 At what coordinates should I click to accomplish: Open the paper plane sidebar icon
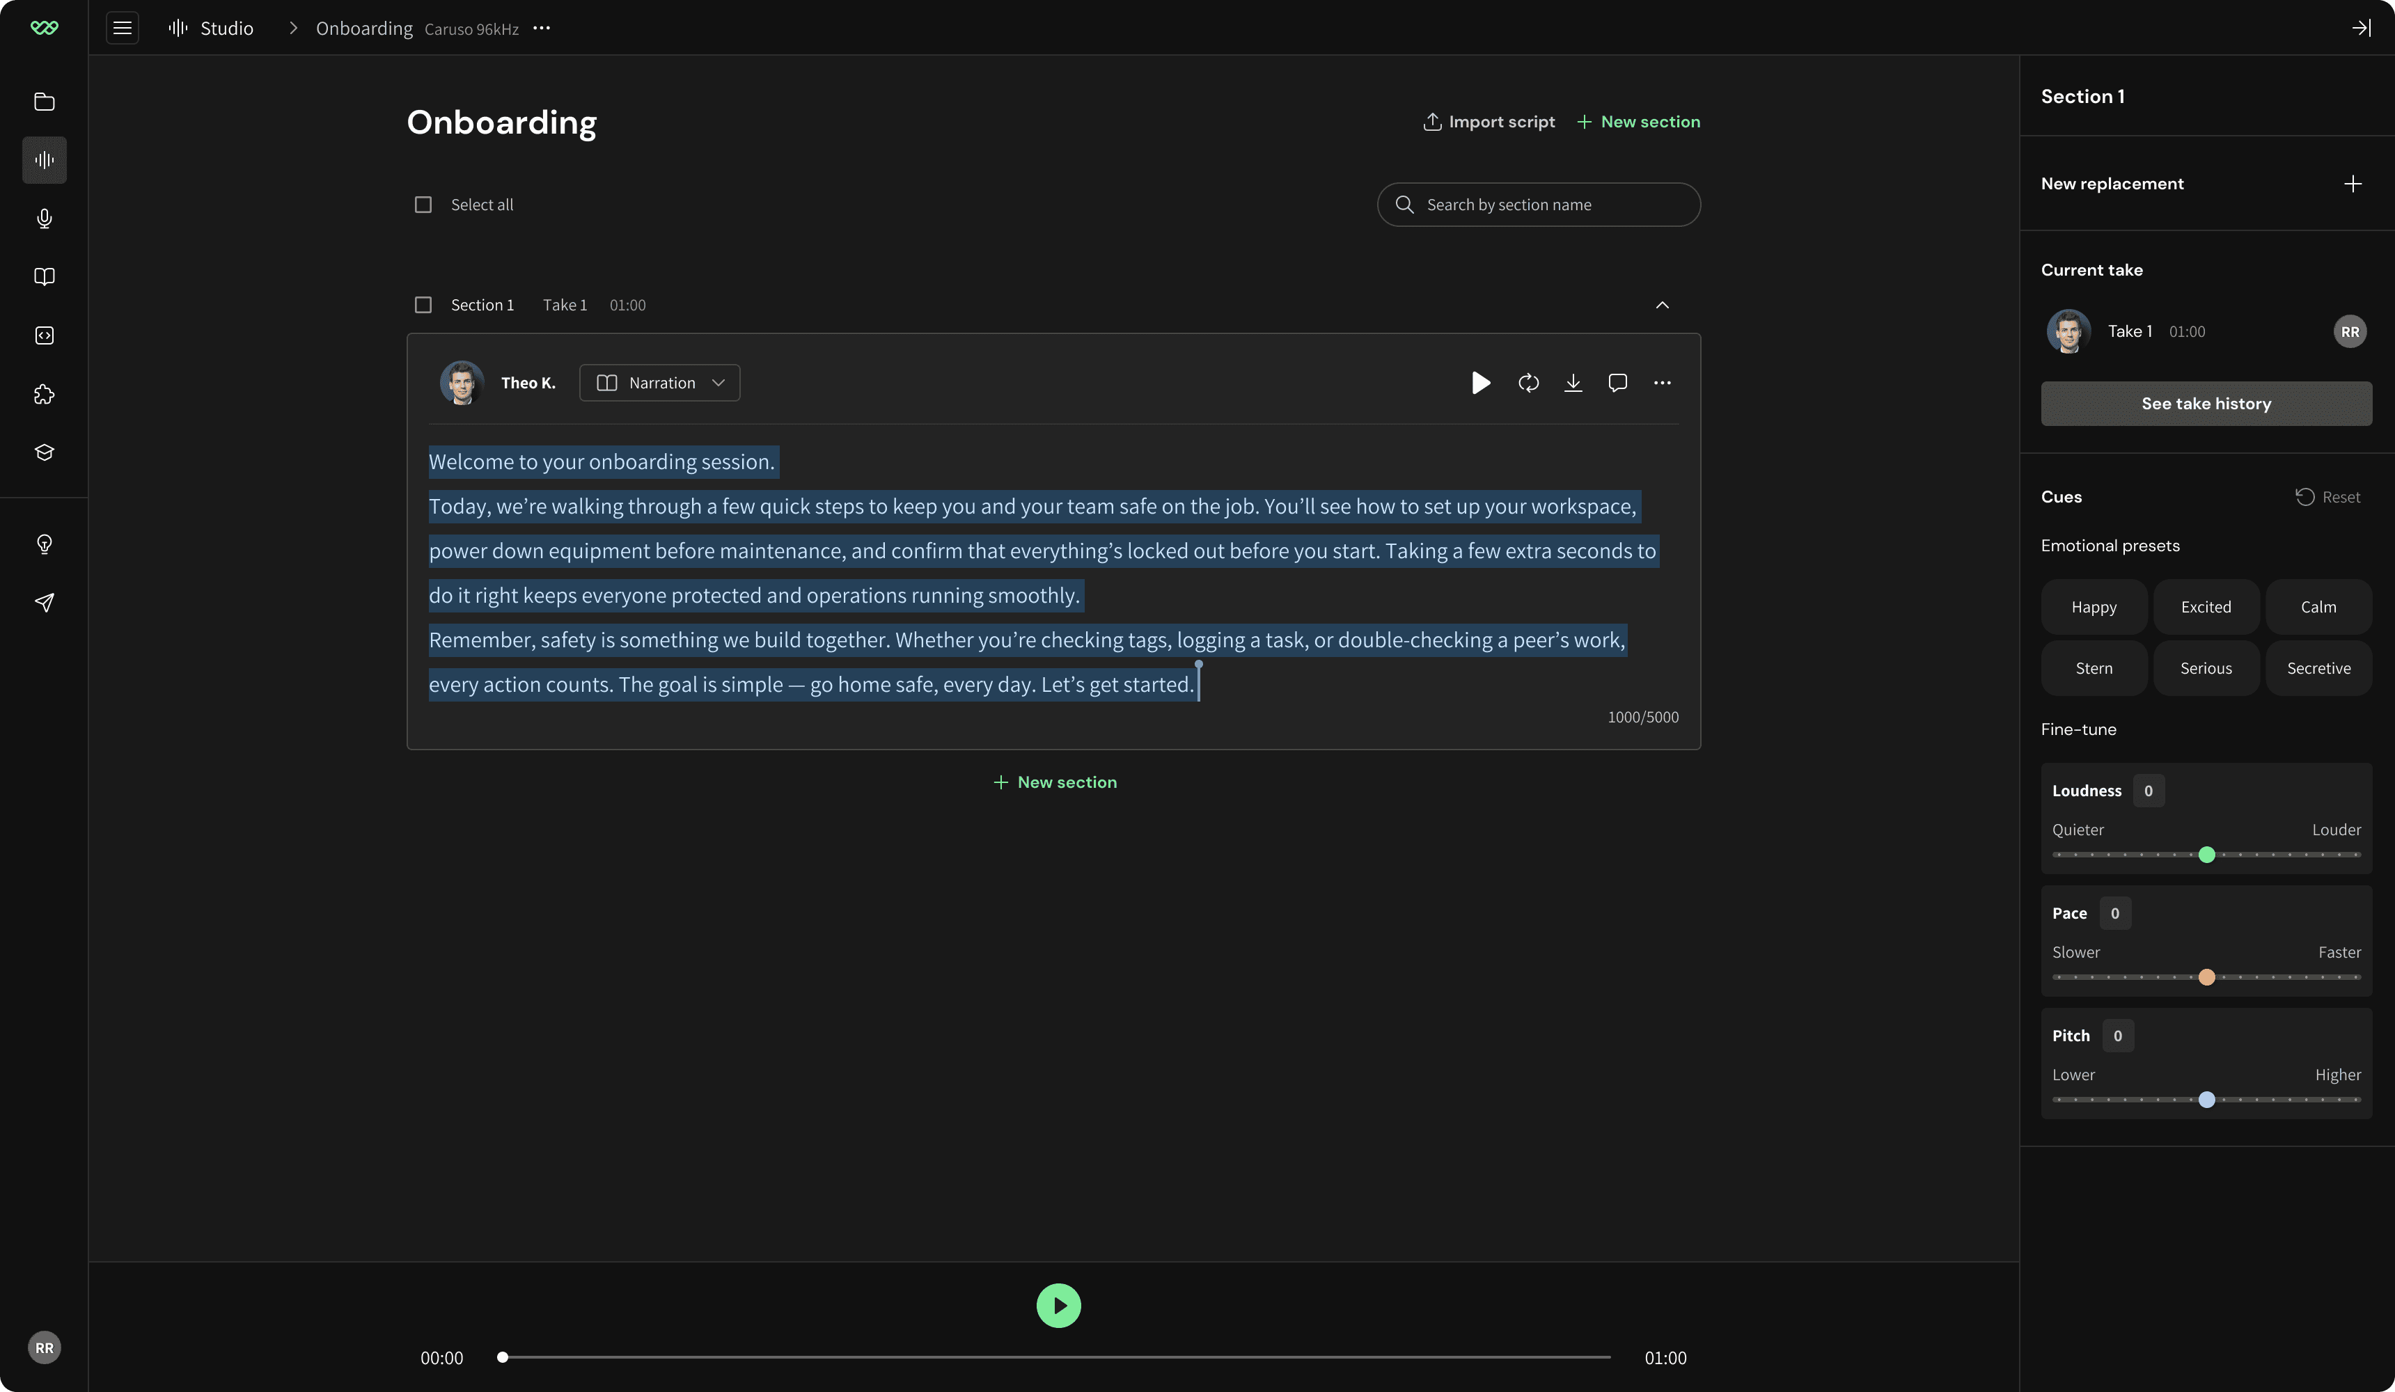[45, 603]
